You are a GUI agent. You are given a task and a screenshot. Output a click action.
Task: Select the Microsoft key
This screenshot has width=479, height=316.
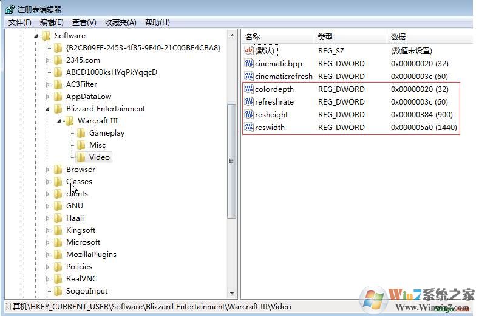click(x=83, y=242)
